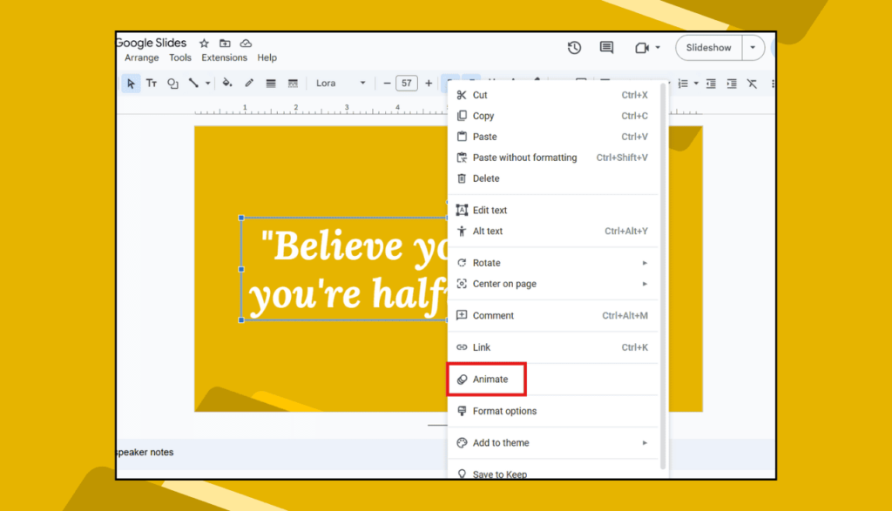This screenshot has width=892, height=511.
Task: Increase font size with plus button
Action: [x=429, y=84]
